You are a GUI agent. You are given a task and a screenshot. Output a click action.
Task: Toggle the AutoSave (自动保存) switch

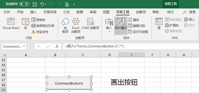(x=24, y=4)
